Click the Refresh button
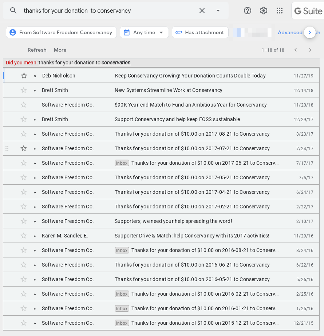This screenshot has height=336, width=324. pyautogui.click(x=37, y=50)
